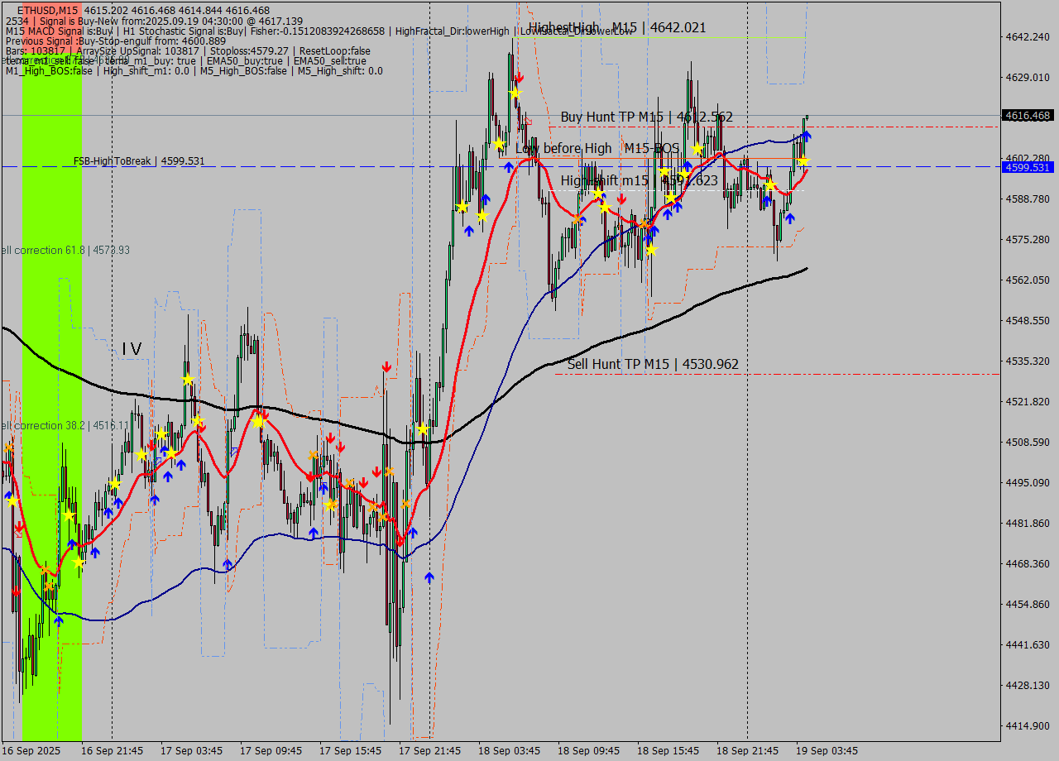Select the 'Sell Hunt TP M15 | 4530.962' label

coord(653,364)
